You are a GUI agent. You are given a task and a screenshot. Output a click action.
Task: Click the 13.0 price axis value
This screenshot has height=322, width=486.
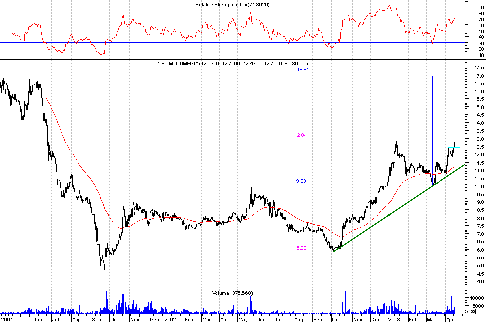tap(479, 139)
